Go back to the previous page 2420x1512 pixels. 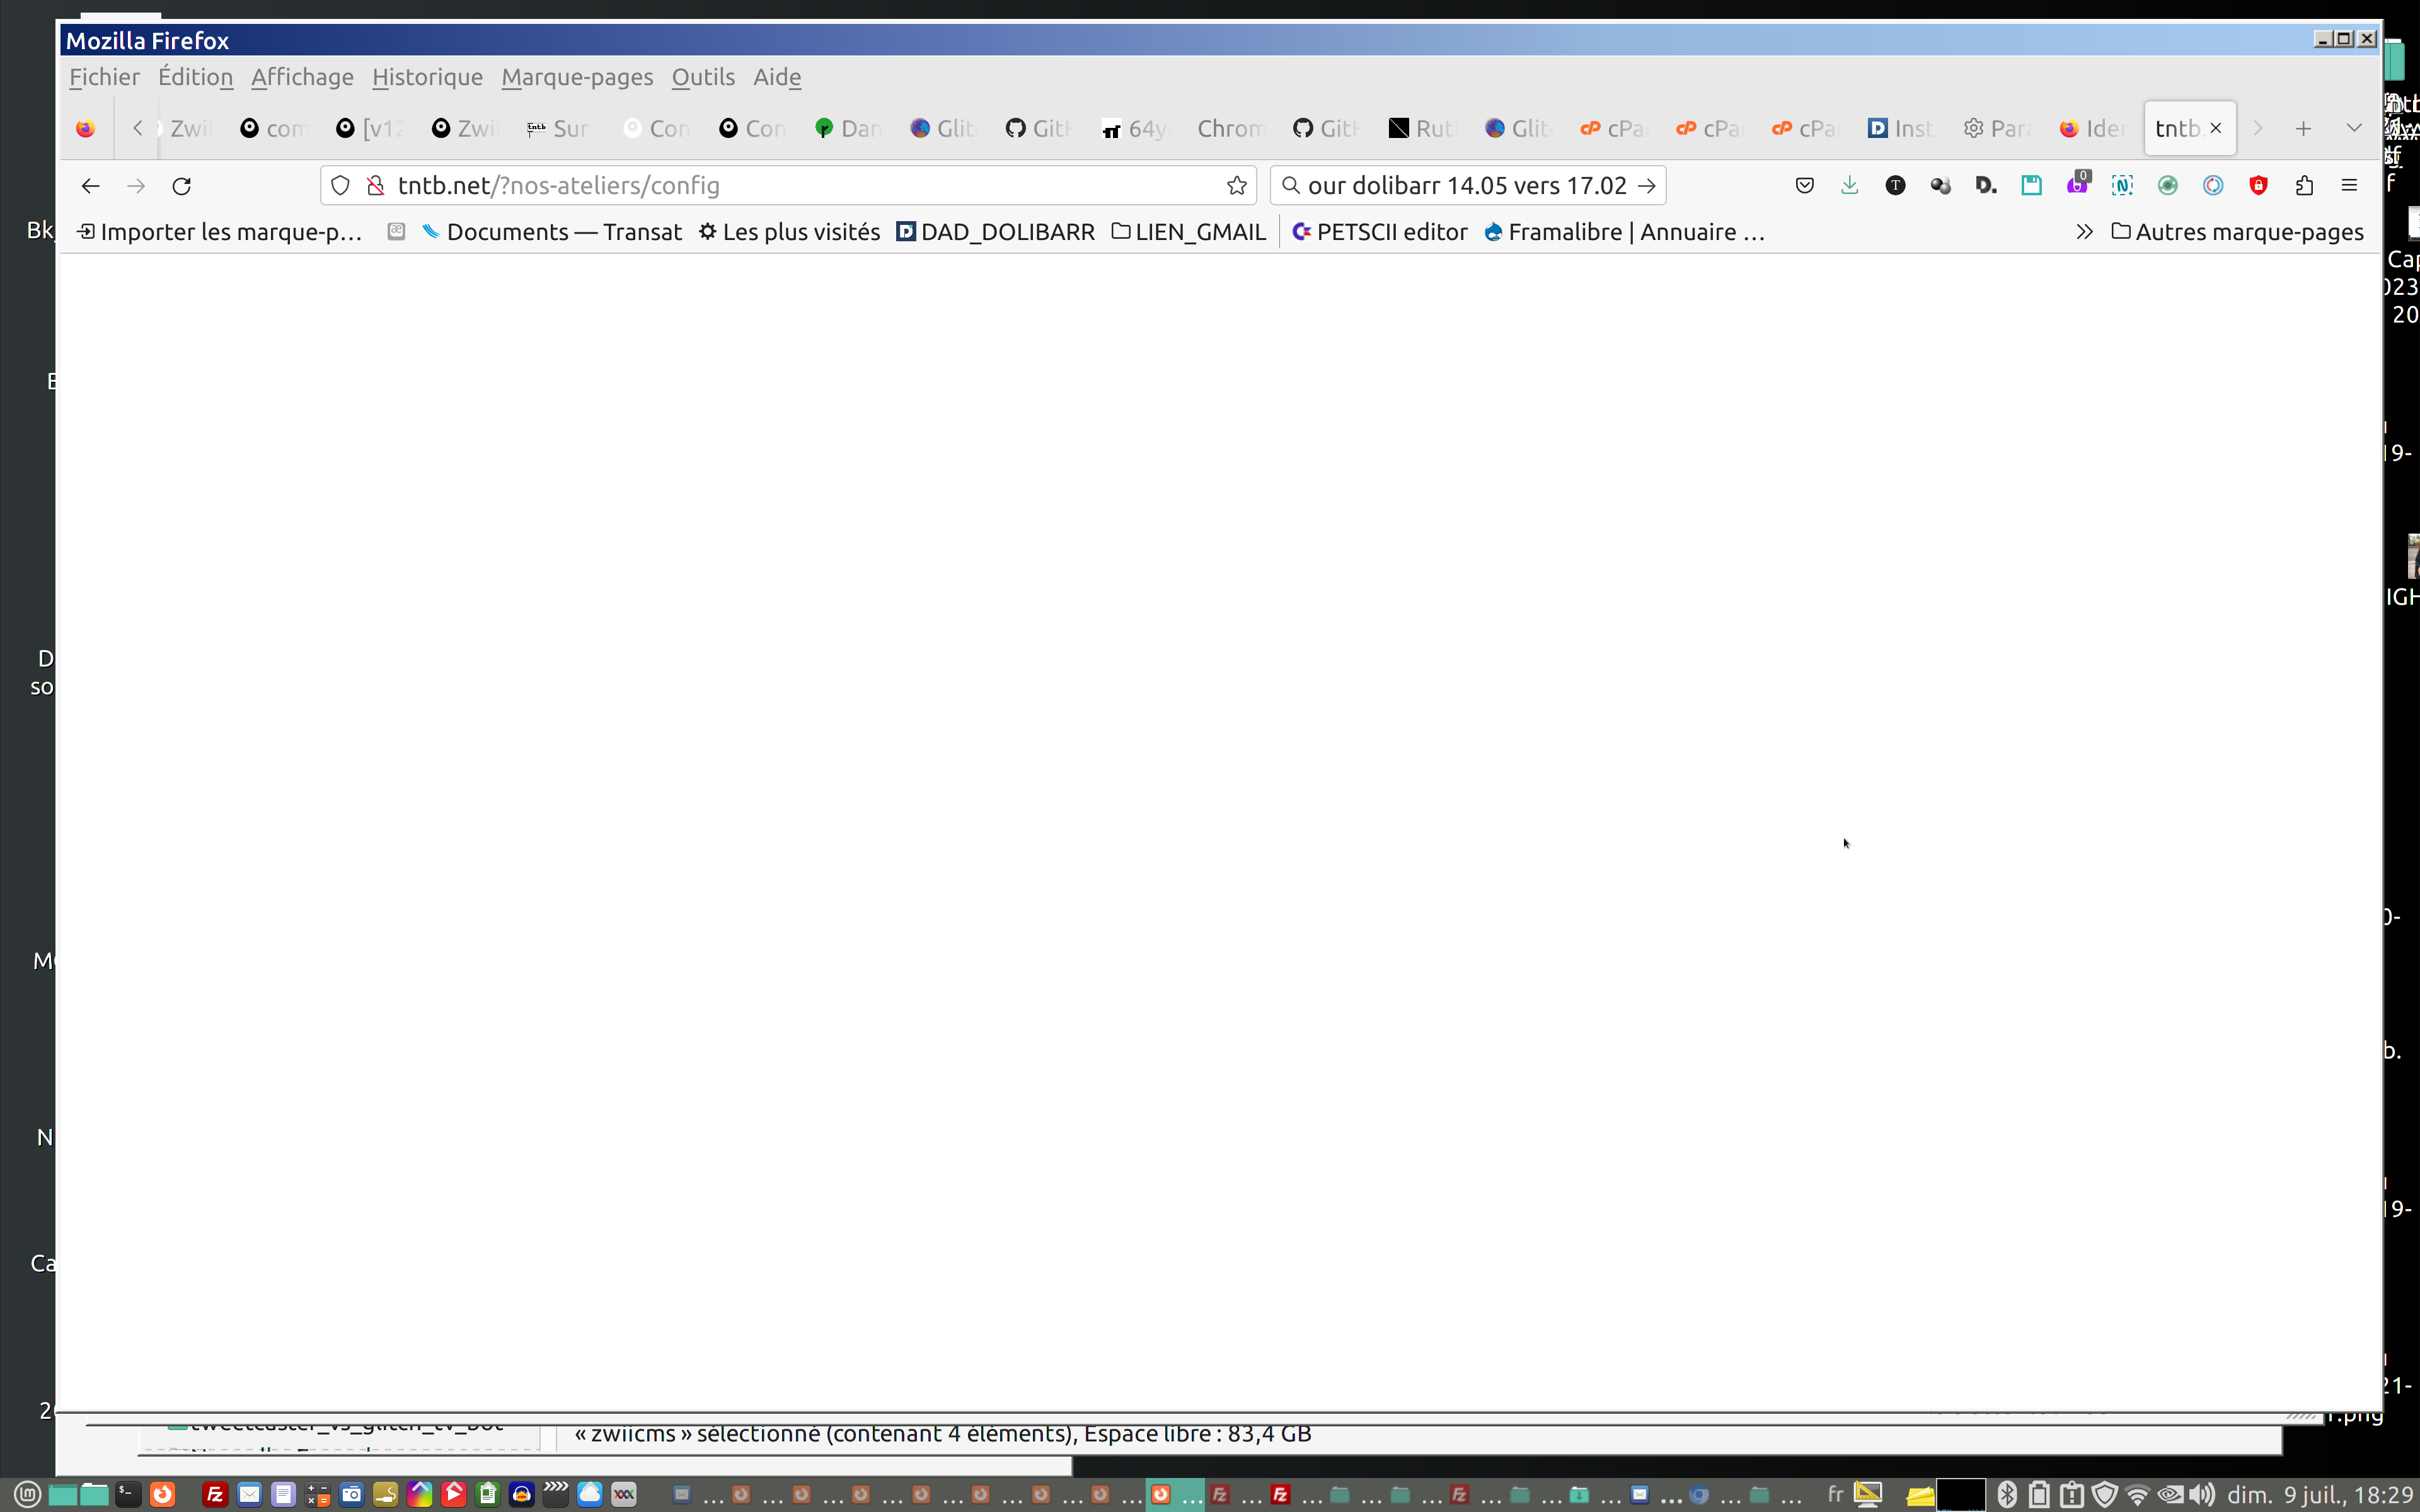click(x=90, y=186)
